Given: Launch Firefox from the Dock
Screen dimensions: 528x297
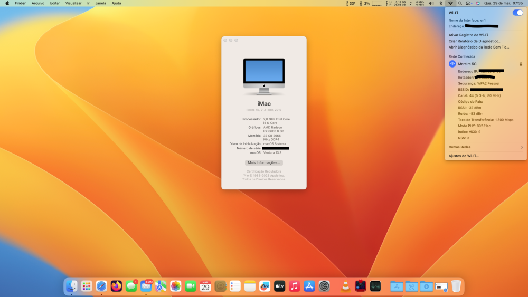Looking at the screenshot, I should tap(116, 286).
